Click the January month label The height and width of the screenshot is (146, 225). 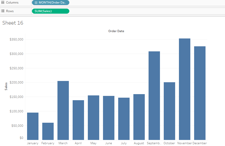tap(33, 143)
